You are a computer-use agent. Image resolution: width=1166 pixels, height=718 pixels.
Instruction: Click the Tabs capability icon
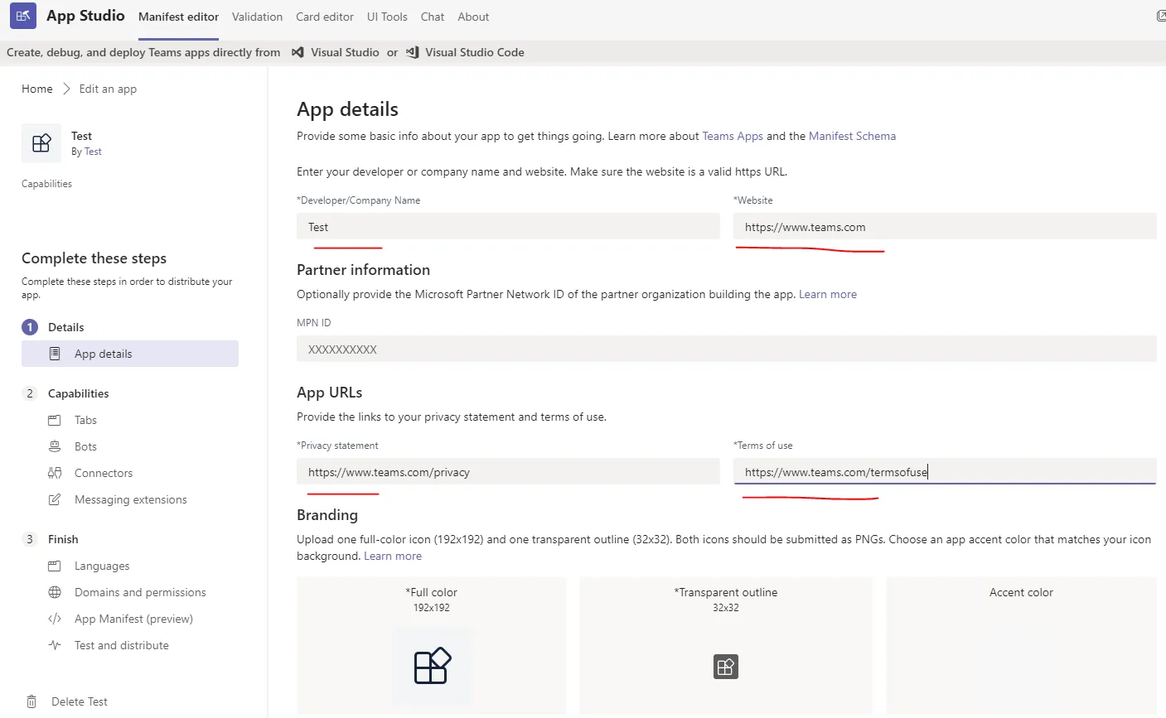[55, 420]
